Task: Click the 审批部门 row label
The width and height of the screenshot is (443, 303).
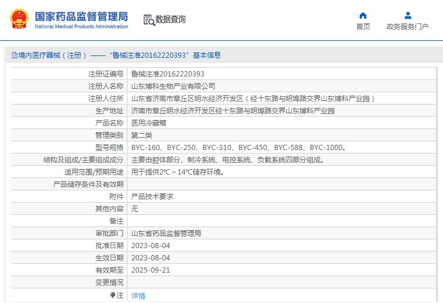Action: pyautogui.click(x=109, y=234)
